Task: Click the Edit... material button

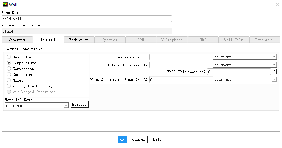Action: pyautogui.click(x=79, y=104)
